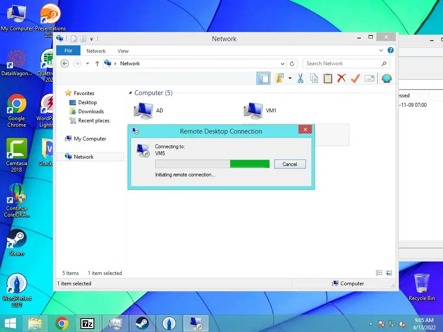Select the Google Chrome desktop shortcut
The height and width of the screenshot is (332, 443).
(x=17, y=111)
